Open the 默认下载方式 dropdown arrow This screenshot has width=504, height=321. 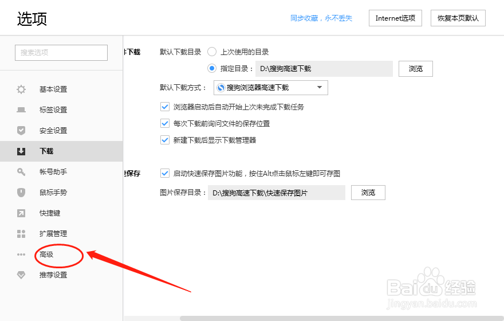pyautogui.click(x=320, y=88)
